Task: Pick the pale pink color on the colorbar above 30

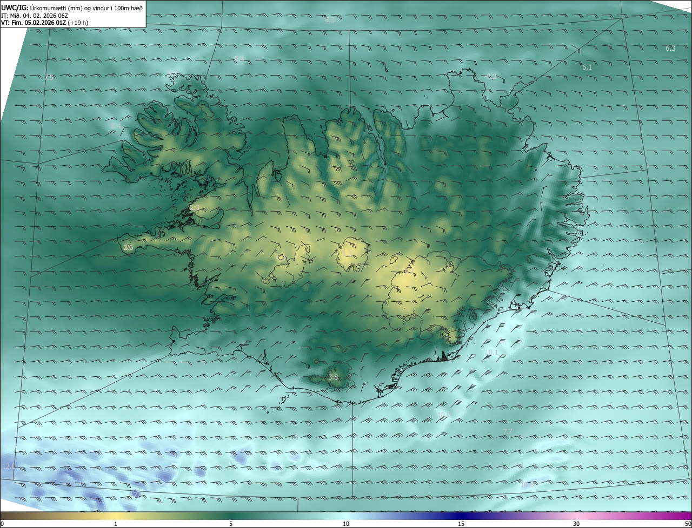Action: 576,516
